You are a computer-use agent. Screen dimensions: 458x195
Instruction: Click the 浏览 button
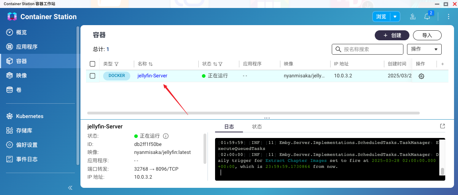pyautogui.click(x=381, y=17)
